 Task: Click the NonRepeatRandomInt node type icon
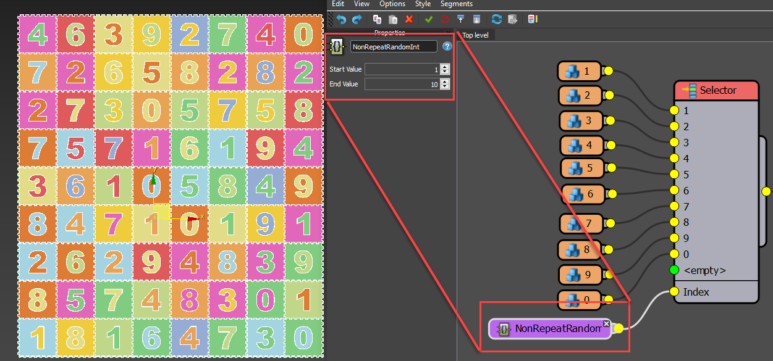click(337, 46)
